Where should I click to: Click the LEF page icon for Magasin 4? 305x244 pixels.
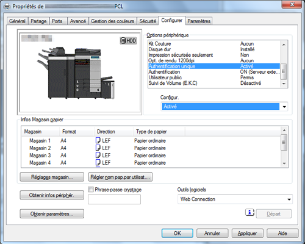pyautogui.click(x=98, y=162)
